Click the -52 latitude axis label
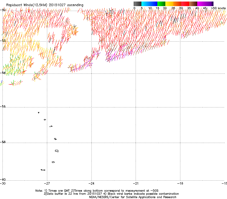The width and height of the screenshot is (227, 199). 3,41
